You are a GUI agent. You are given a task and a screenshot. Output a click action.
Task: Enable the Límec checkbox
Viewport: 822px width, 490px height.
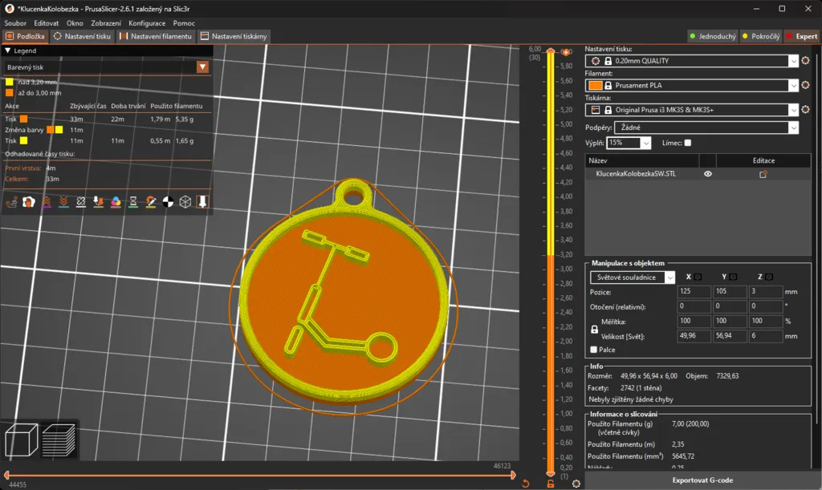(687, 143)
